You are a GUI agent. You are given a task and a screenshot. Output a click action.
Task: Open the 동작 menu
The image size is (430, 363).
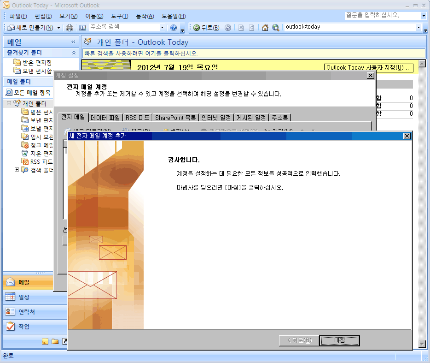[145, 16]
